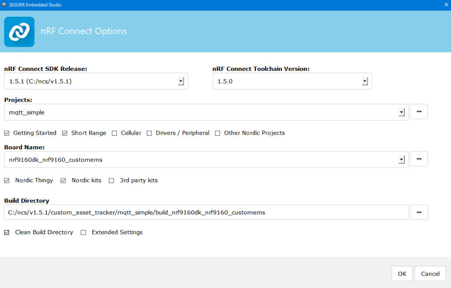Expand the Projects dropdown list

click(x=401, y=112)
